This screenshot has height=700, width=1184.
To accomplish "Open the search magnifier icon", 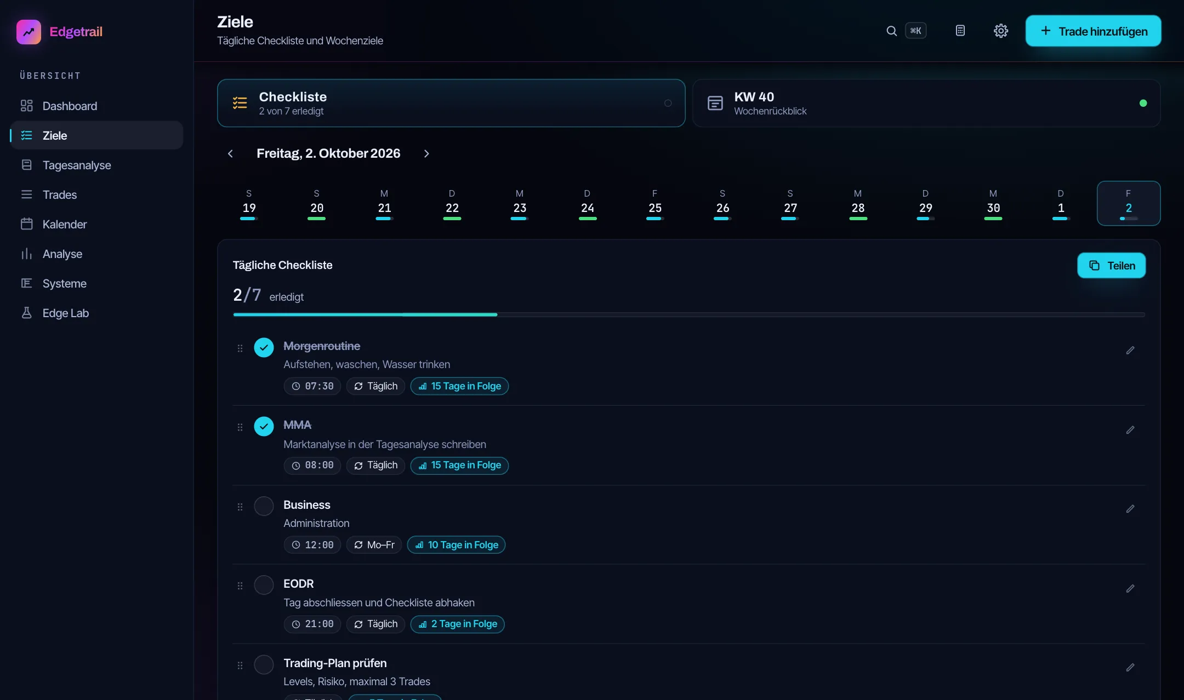I will pyautogui.click(x=892, y=31).
